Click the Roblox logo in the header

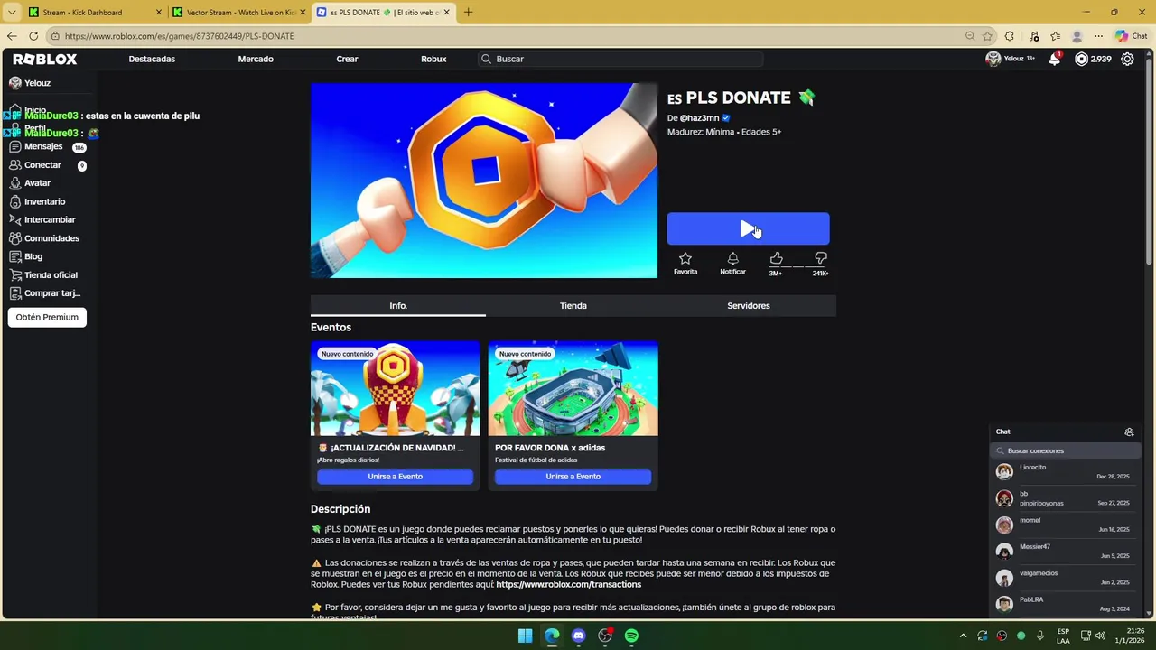tap(45, 59)
